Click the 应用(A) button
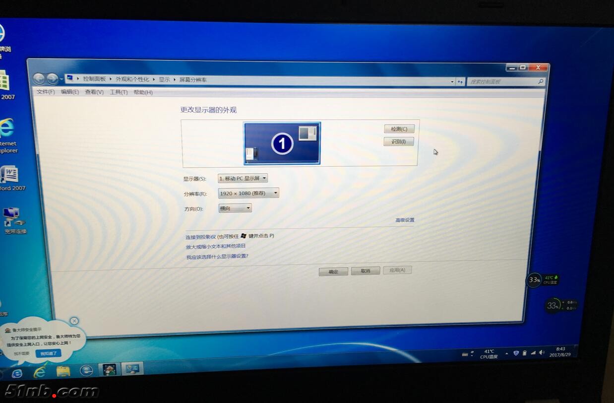Viewport: 614px width, 403px height. point(397,270)
